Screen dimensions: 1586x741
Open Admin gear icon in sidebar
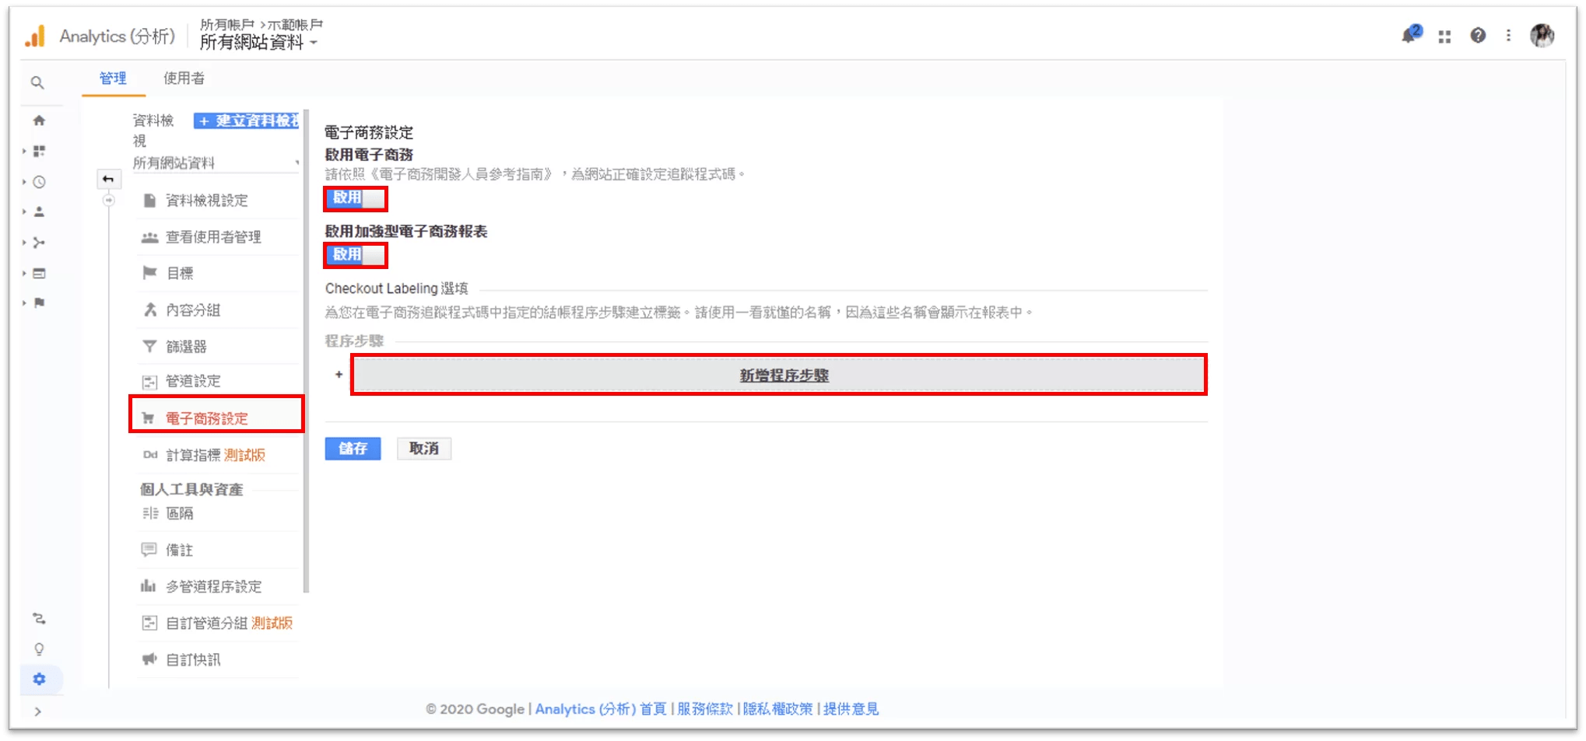pyautogui.click(x=39, y=679)
